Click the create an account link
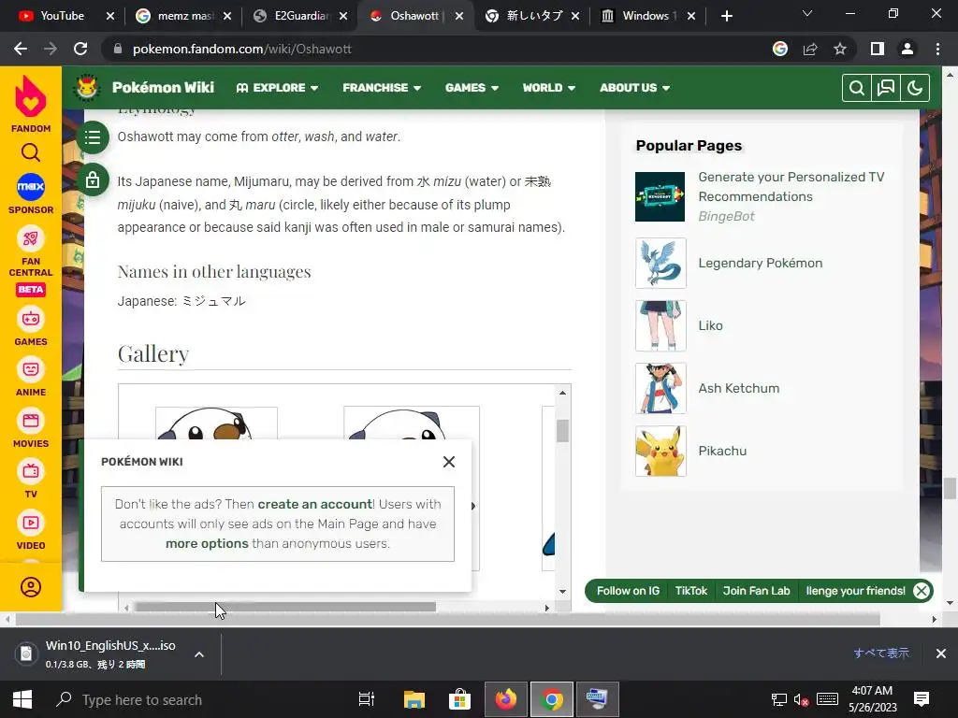This screenshot has height=718, width=958. coord(315,504)
